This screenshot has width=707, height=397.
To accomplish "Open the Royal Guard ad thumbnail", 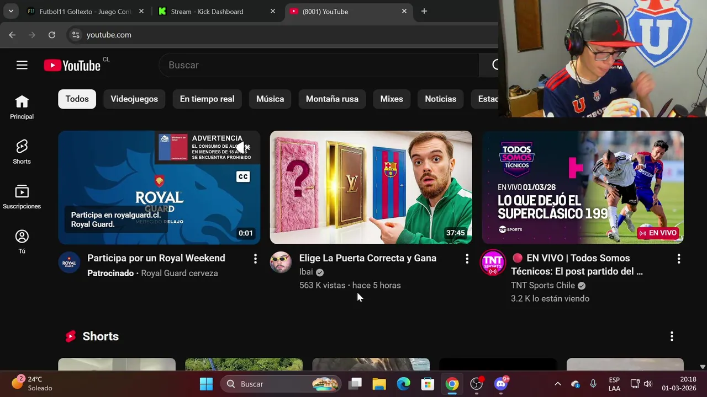I will click(x=159, y=187).
